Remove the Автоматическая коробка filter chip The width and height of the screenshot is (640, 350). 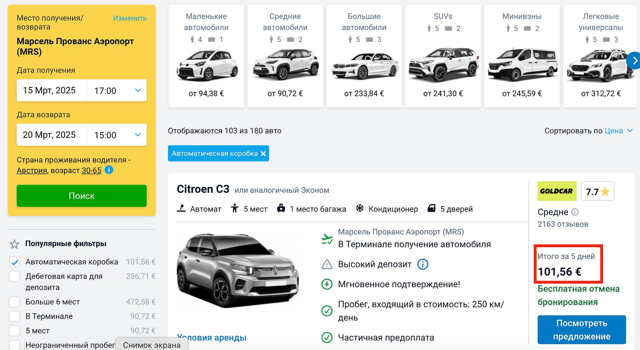(x=263, y=154)
